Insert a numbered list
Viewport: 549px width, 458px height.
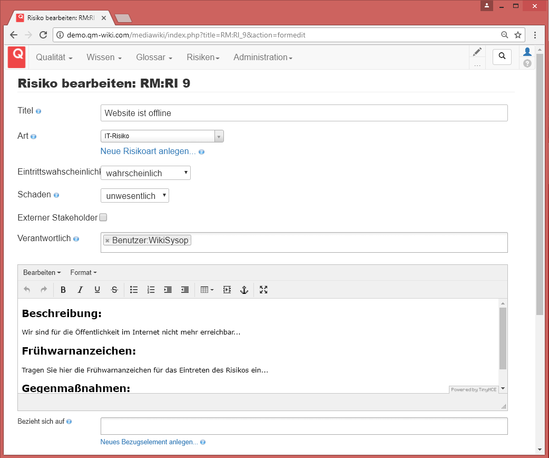(151, 290)
